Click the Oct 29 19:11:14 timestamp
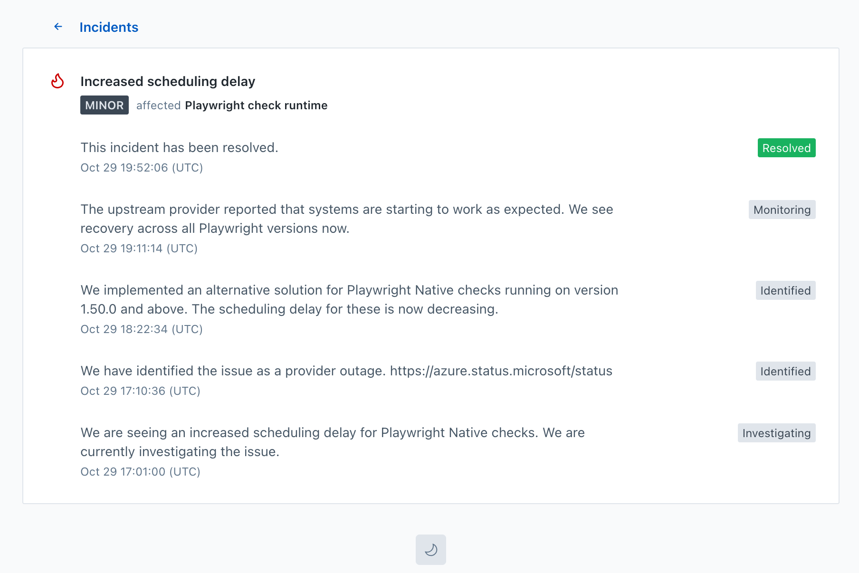The image size is (859, 573). coord(139,248)
